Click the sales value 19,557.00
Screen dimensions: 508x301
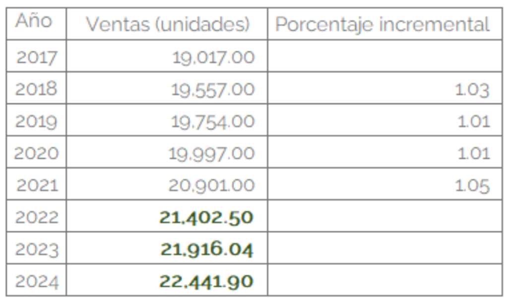coord(213,89)
